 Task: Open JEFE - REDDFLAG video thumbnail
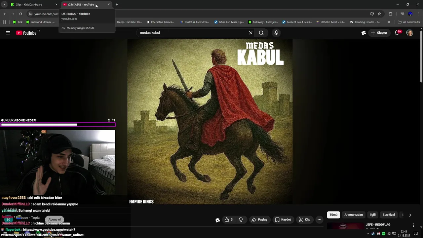[345, 226]
